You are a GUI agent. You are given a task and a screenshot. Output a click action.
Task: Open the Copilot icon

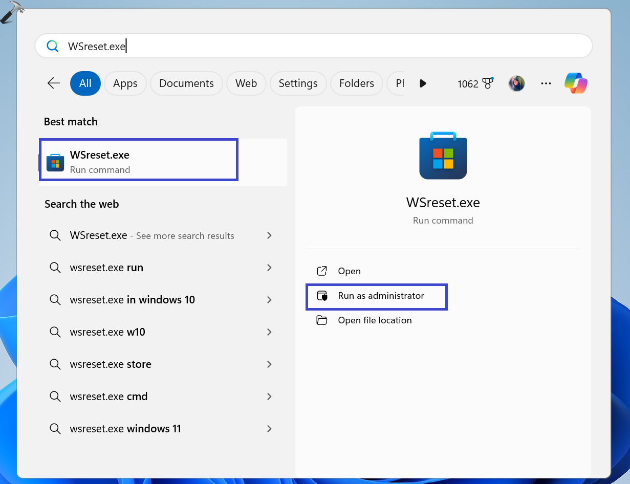(x=576, y=83)
